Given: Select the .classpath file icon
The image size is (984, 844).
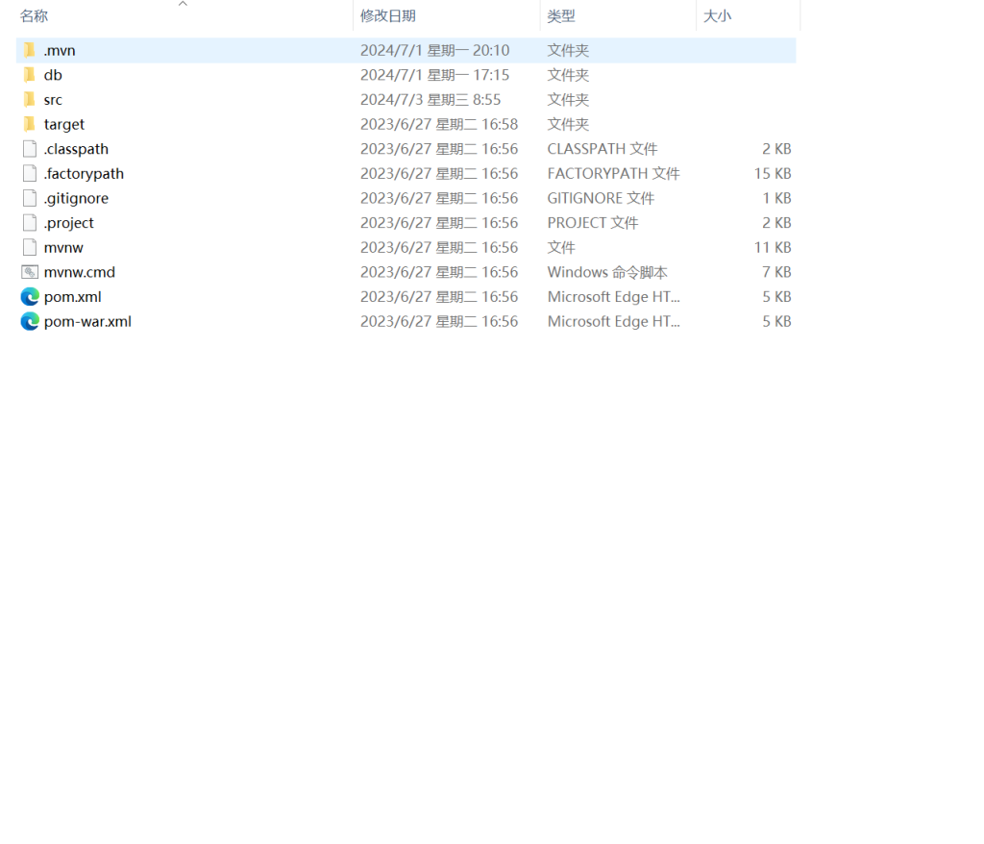Looking at the screenshot, I should [30, 149].
